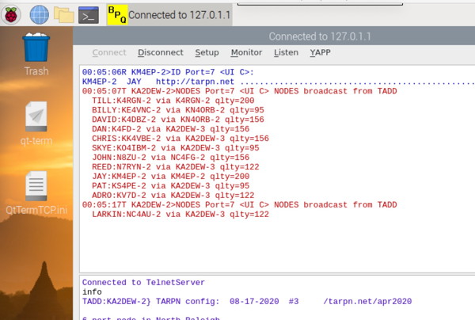475x320 pixels.
Task: Click the 'TADD:KA2DEW-2} TARPN config' line
Action: (247, 302)
